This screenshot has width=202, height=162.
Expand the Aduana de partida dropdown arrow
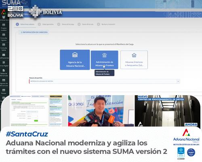tap(178, 81)
